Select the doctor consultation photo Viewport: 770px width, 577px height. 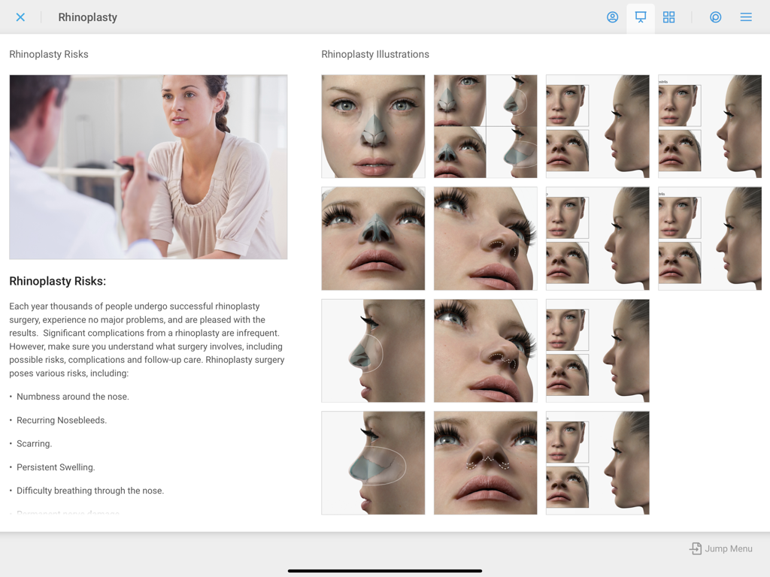tap(148, 167)
